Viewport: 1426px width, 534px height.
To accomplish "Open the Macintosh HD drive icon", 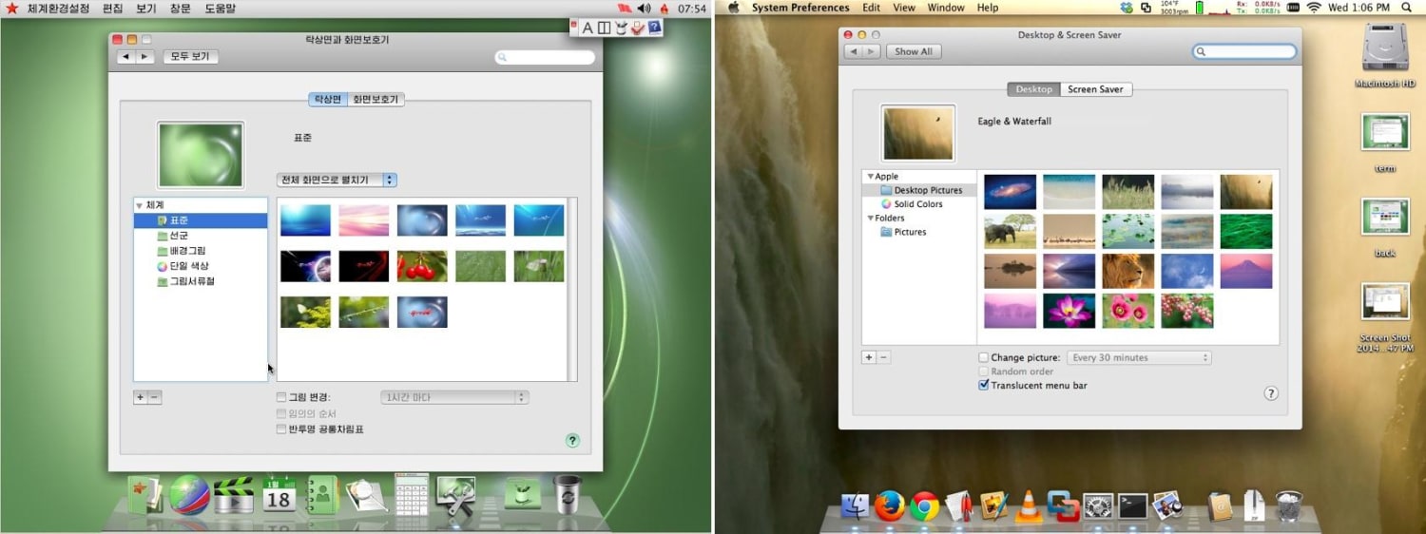I will tap(1384, 49).
